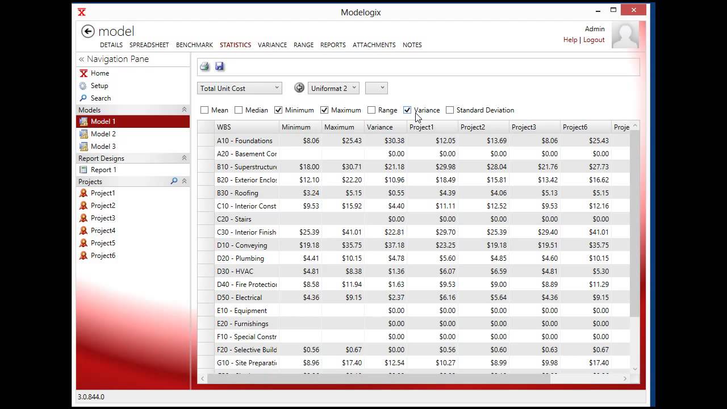Click the save icon next to the printer

219,66
